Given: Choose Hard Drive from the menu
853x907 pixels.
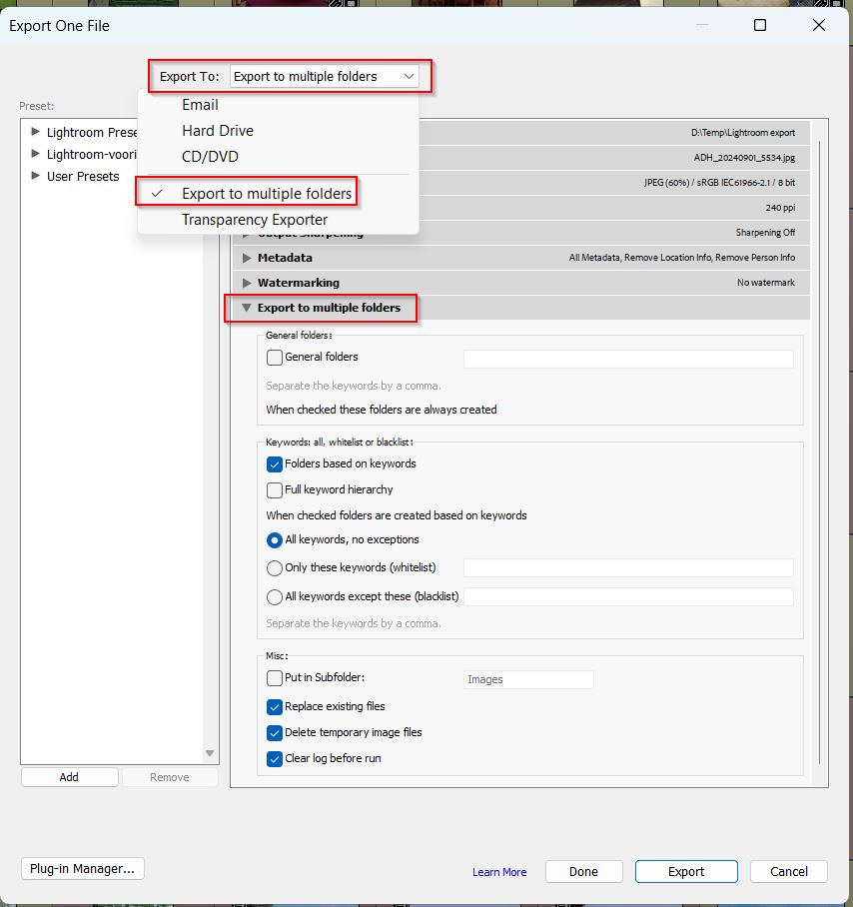Looking at the screenshot, I should [x=217, y=131].
